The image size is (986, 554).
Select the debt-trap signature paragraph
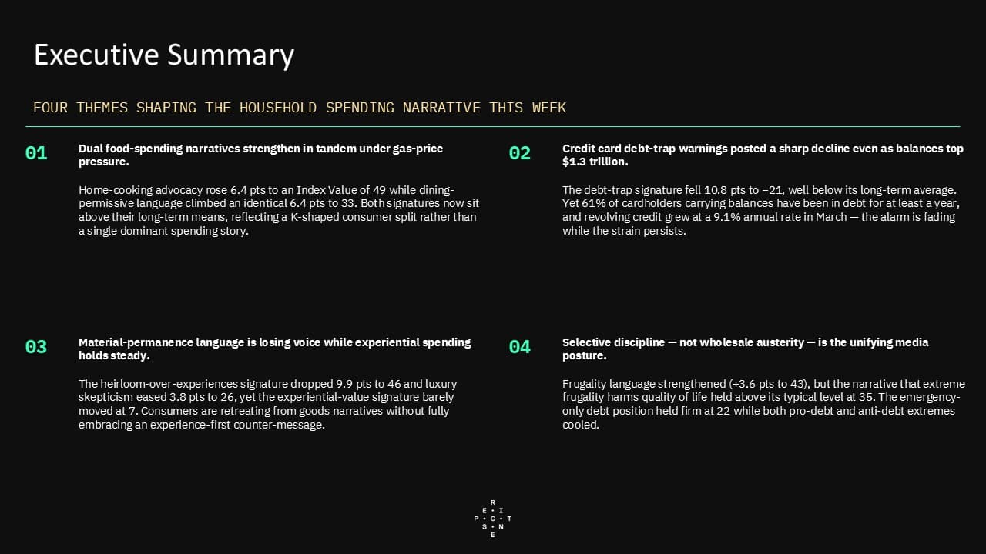[x=760, y=210]
